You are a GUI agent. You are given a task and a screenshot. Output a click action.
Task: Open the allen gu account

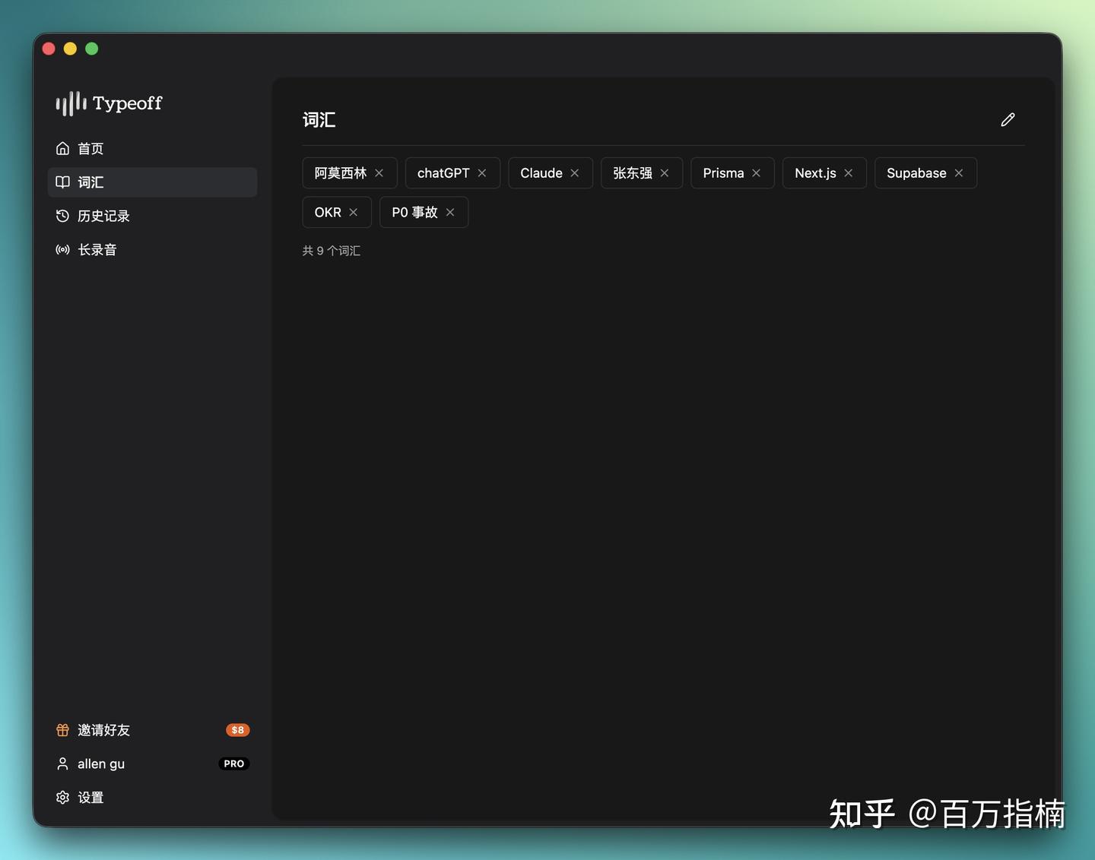coord(152,764)
